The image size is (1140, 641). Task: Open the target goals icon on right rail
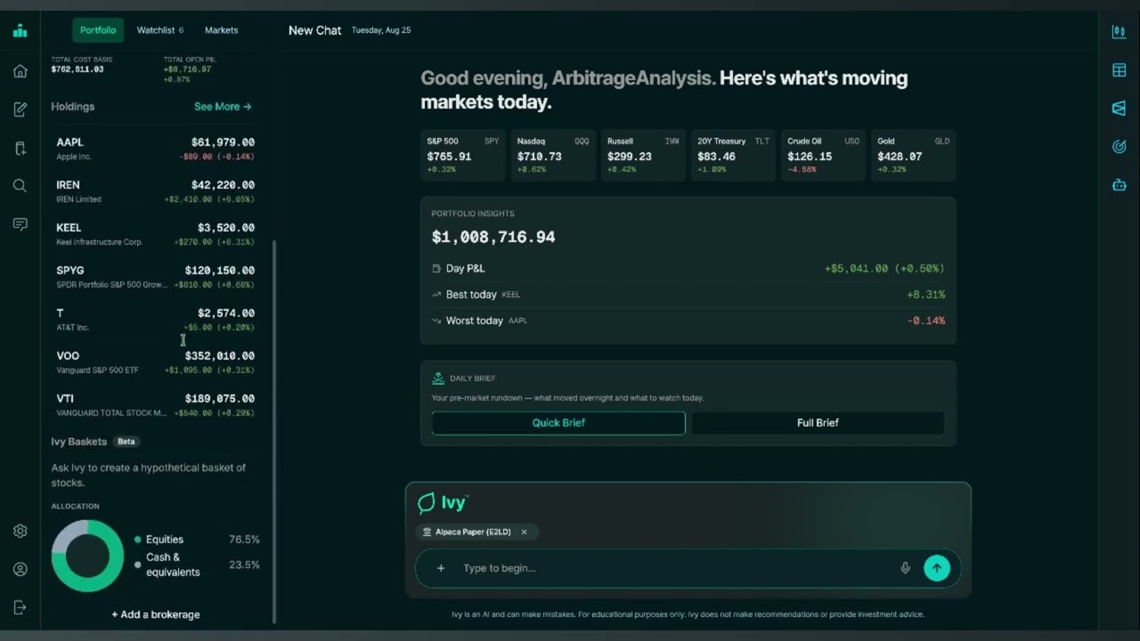[1120, 146]
